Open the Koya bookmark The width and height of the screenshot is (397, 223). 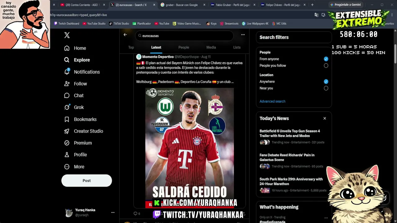[x=211, y=24]
